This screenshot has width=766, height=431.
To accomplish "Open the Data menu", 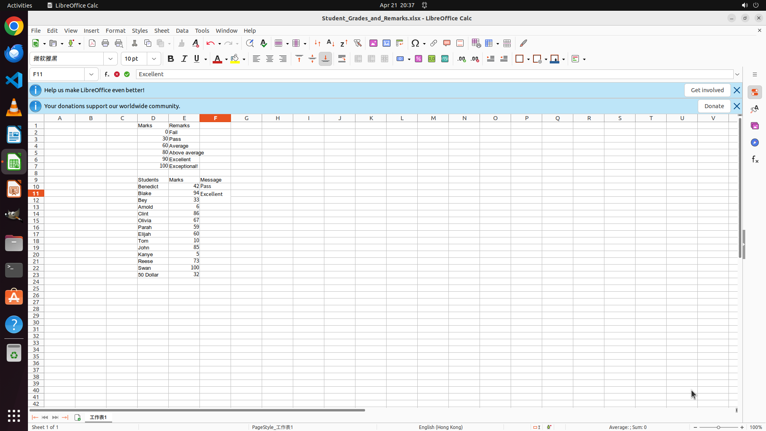I will (x=182, y=31).
